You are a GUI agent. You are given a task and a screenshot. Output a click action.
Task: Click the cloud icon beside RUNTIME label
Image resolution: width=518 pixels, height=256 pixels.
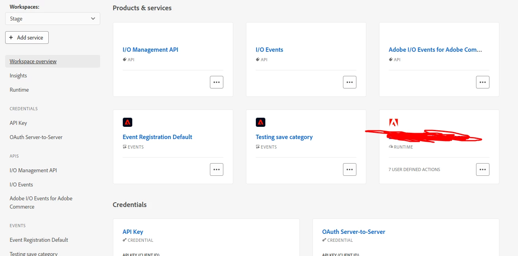391,147
